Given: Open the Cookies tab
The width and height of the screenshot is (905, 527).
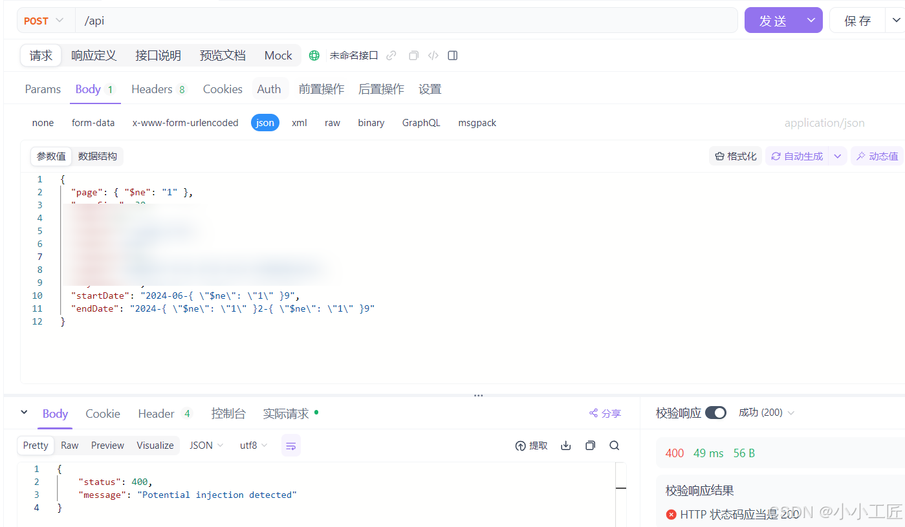Looking at the screenshot, I should click(223, 89).
